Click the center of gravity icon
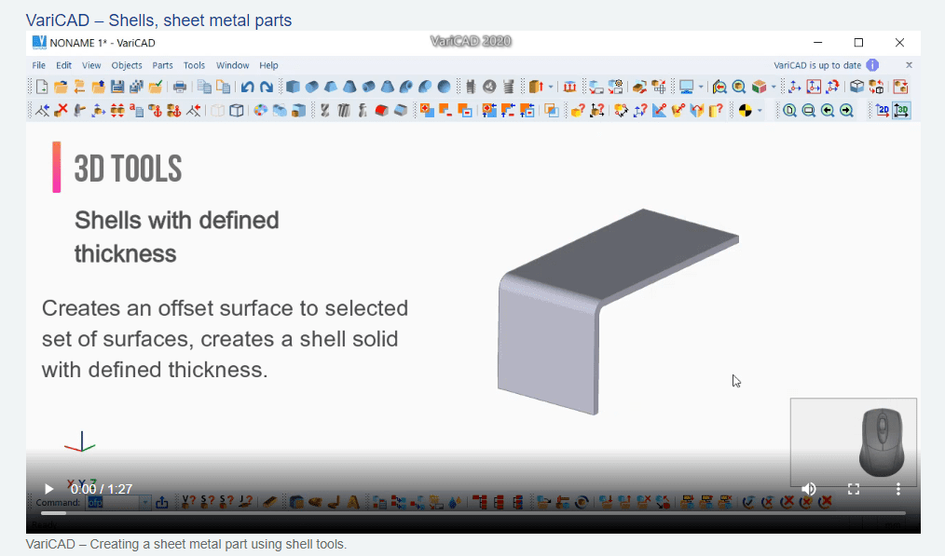The width and height of the screenshot is (945, 556). pos(745,110)
